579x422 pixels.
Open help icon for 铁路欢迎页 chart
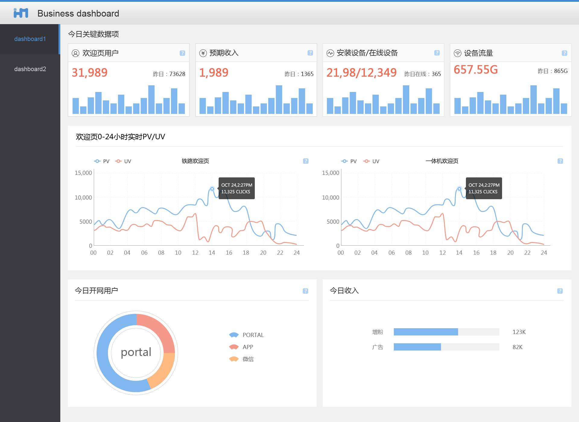tap(306, 161)
